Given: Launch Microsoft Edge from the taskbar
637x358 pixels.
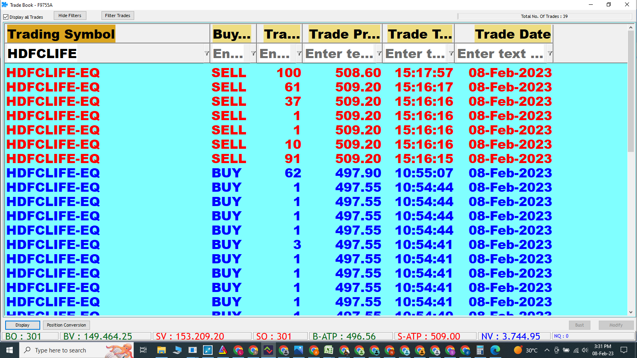Looking at the screenshot, I should (495, 350).
